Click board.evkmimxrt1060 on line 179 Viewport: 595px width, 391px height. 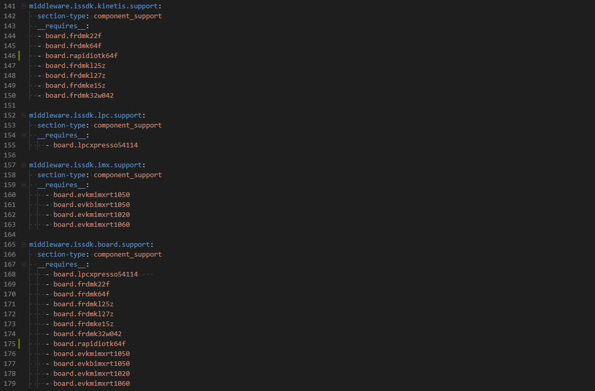click(92, 383)
